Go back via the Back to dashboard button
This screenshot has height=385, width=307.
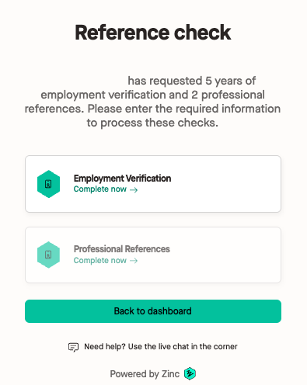(153, 311)
